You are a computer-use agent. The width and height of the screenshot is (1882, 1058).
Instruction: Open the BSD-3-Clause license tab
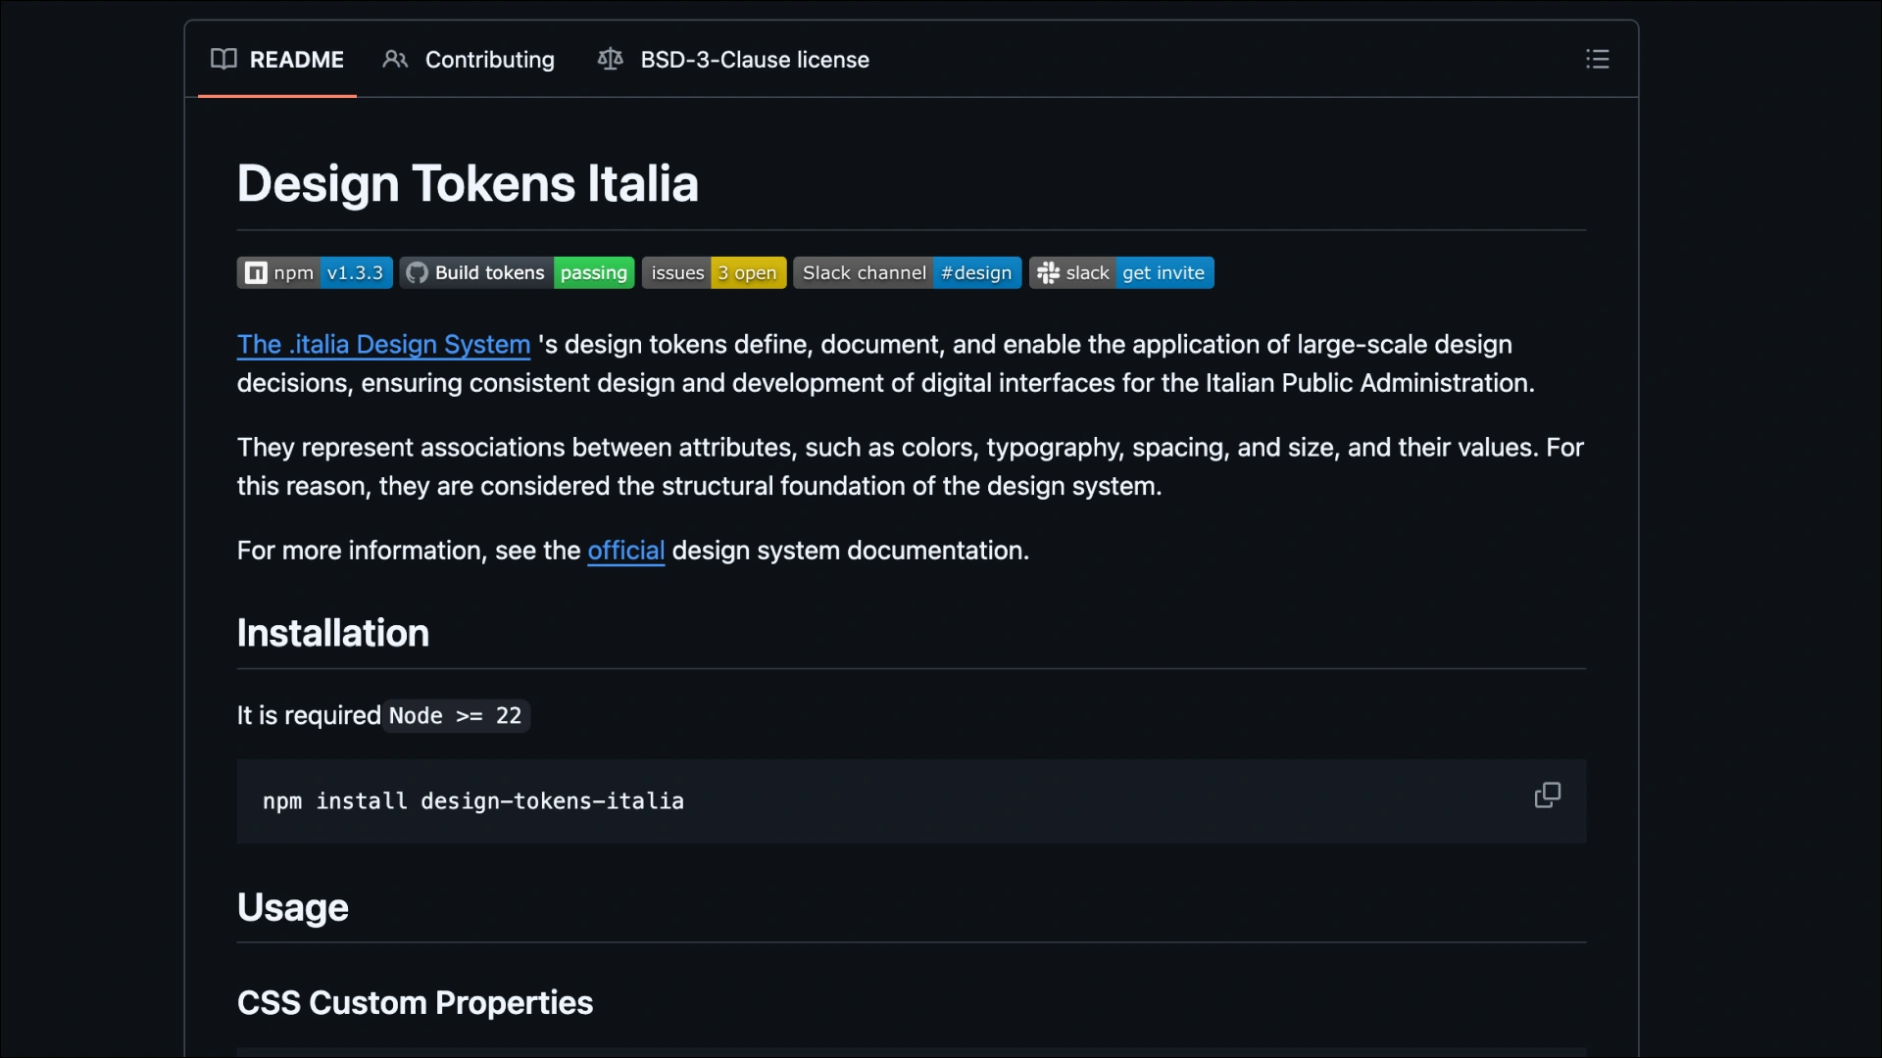pyautogui.click(x=733, y=60)
